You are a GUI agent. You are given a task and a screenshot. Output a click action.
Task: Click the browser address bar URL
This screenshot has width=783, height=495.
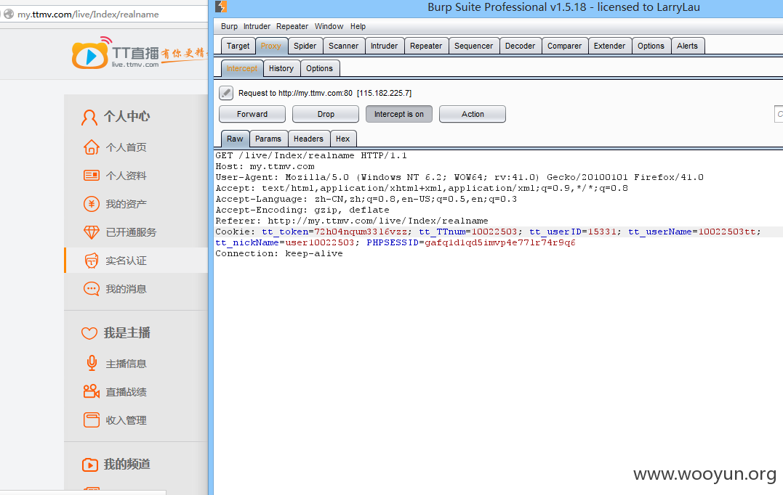(x=89, y=15)
